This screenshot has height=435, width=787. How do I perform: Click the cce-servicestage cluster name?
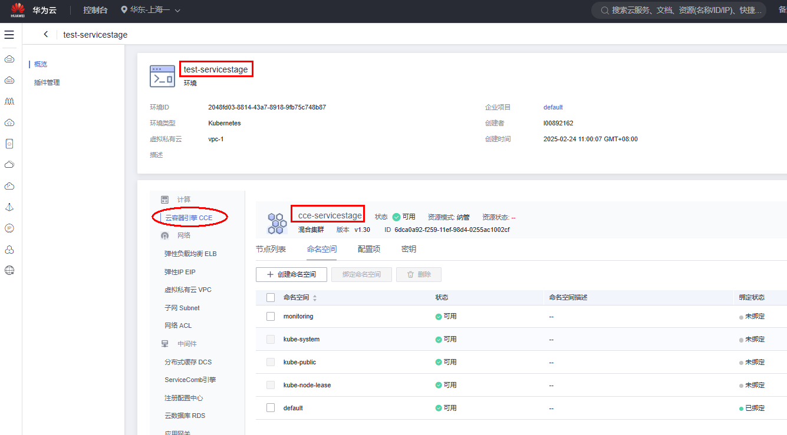tap(330, 215)
